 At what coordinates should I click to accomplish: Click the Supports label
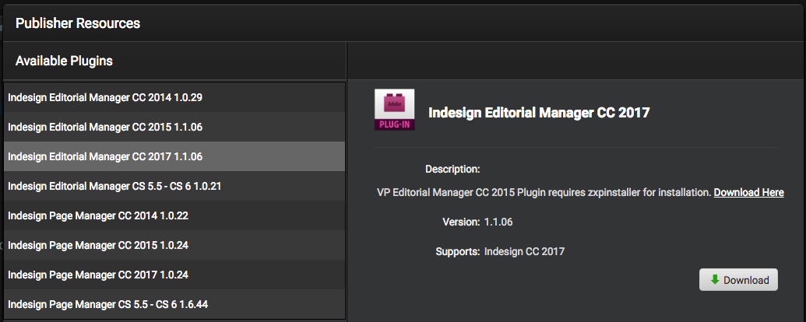[459, 251]
